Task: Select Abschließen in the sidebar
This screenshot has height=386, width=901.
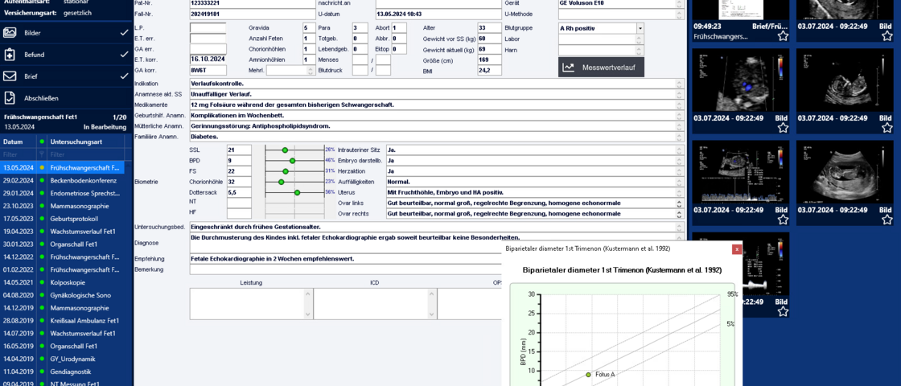Action: pyautogui.click(x=66, y=98)
